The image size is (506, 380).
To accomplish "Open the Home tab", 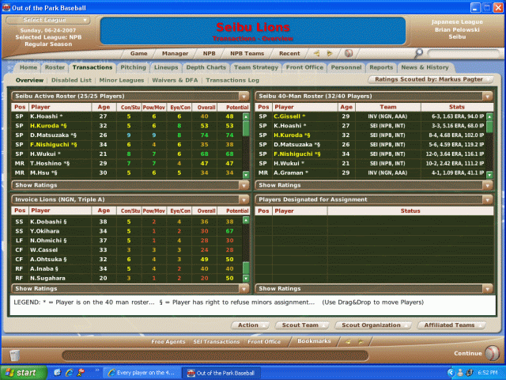I will pyautogui.click(x=28, y=67).
